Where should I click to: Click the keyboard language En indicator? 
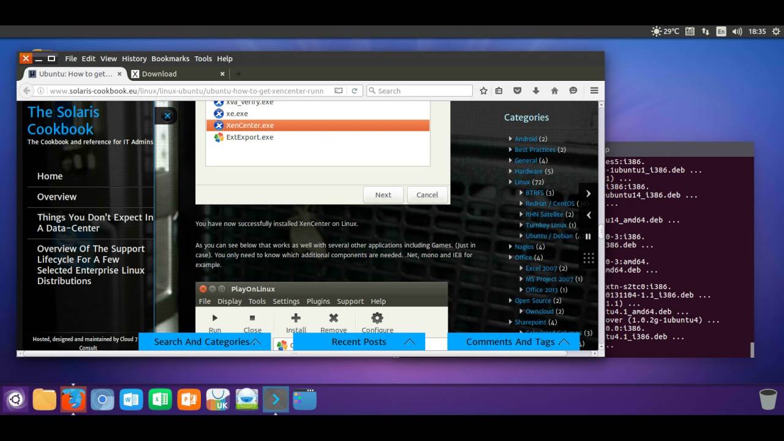click(721, 31)
